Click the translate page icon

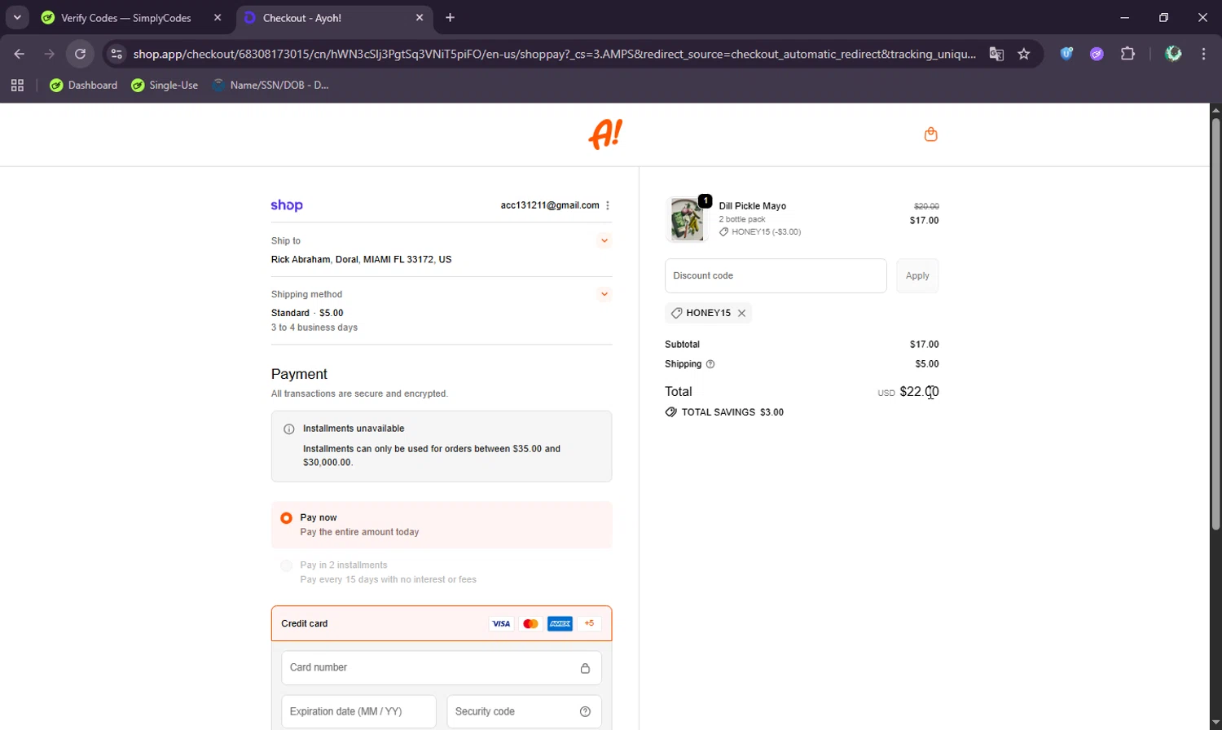click(996, 54)
